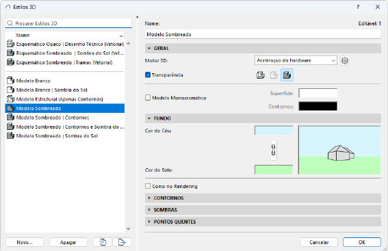Viewport: 388px width, 251px height.
Task: Confirm with the OK button
Action: [x=362, y=242]
